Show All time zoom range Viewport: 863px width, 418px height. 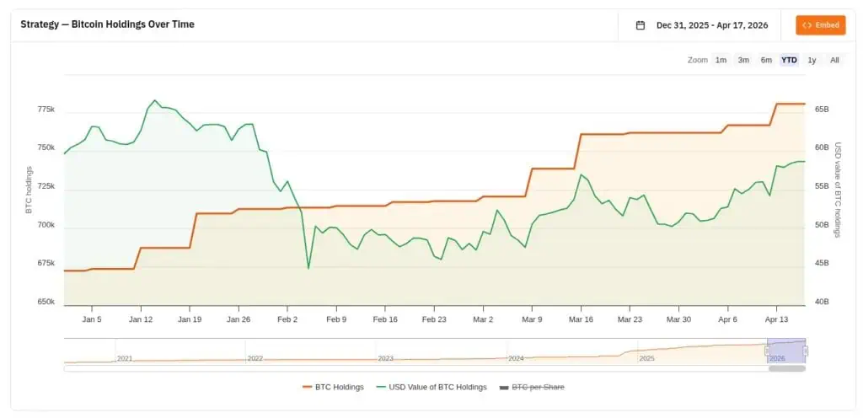click(x=834, y=60)
